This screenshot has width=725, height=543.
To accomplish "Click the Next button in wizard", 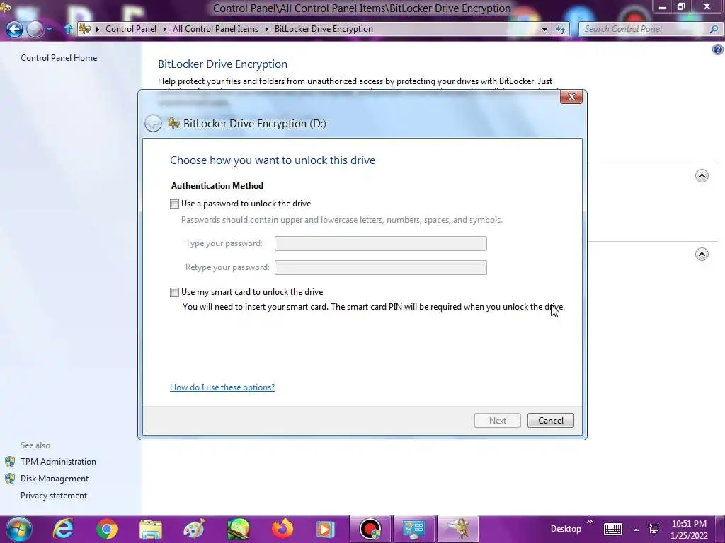I will point(498,420).
